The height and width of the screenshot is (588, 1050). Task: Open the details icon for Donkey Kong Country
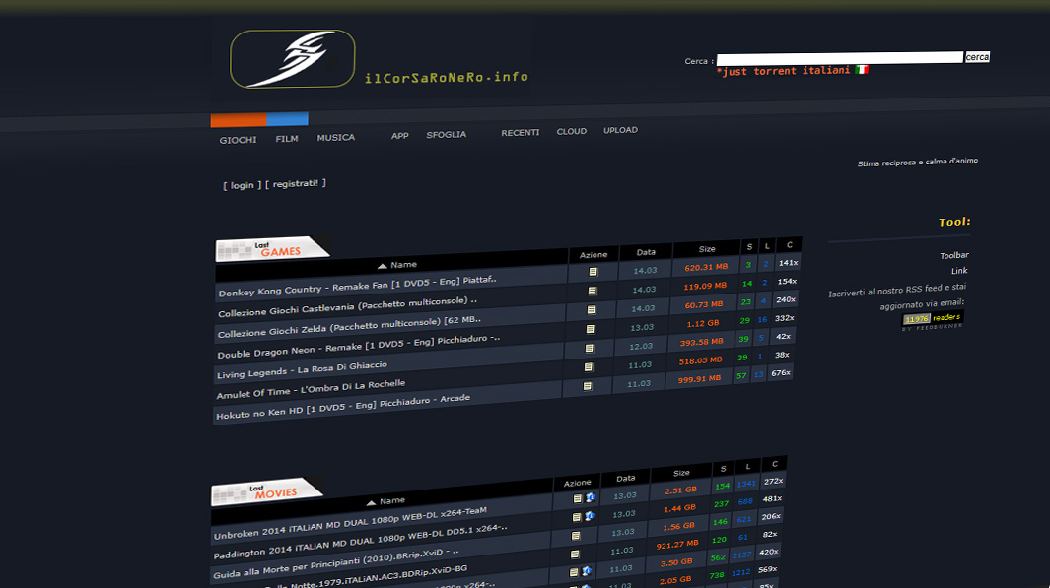(x=593, y=272)
